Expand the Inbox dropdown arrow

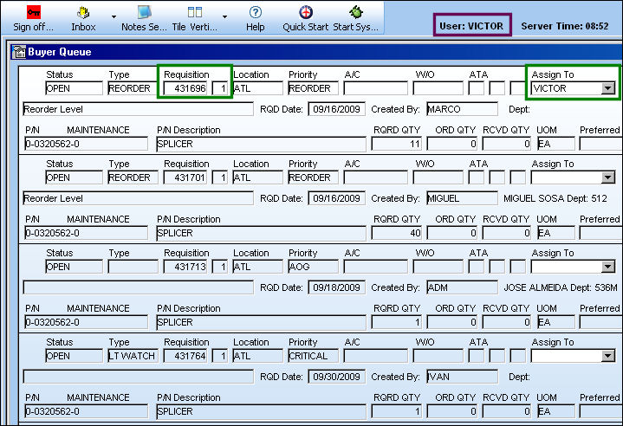tap(114, 16)
